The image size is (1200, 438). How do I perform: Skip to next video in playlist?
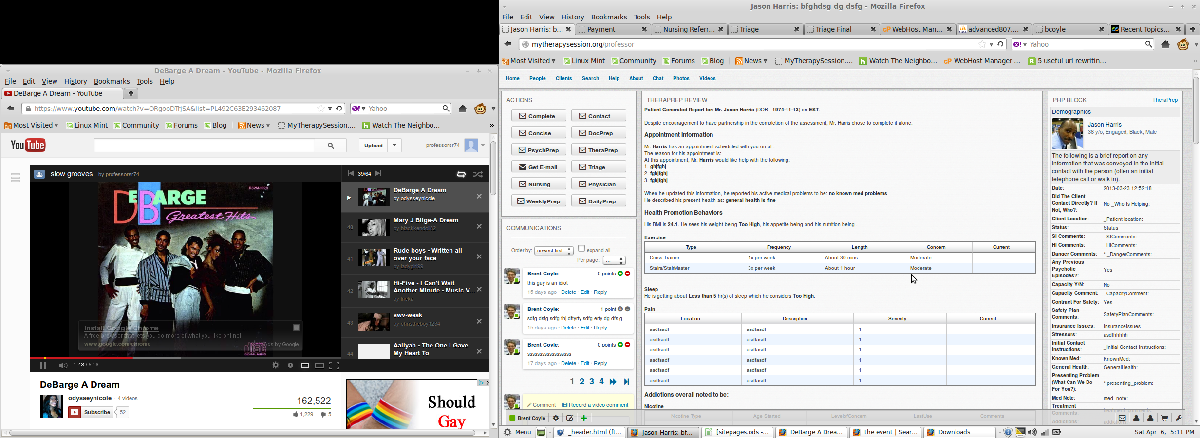378,174
